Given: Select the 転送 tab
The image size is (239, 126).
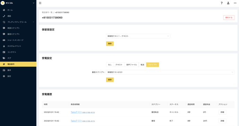Looking at the screenshot, I should [142, 65].
